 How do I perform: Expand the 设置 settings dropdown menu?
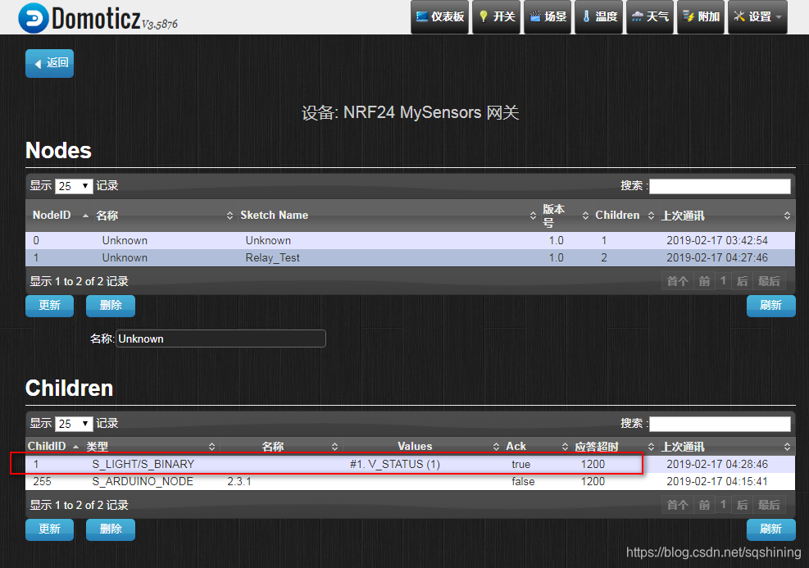pyautogui.click(x=757, y=16)
